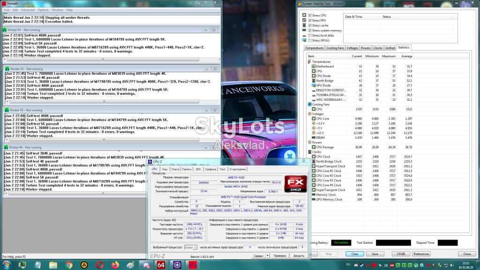Image resolution: width=480 pixels, height=270 pixels.
Task: Click the CPU Package power icon
Action: 314,147
